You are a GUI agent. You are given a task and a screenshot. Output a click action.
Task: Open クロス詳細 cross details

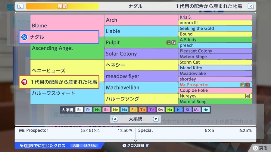pyautogui.click(x=135, y=145)
